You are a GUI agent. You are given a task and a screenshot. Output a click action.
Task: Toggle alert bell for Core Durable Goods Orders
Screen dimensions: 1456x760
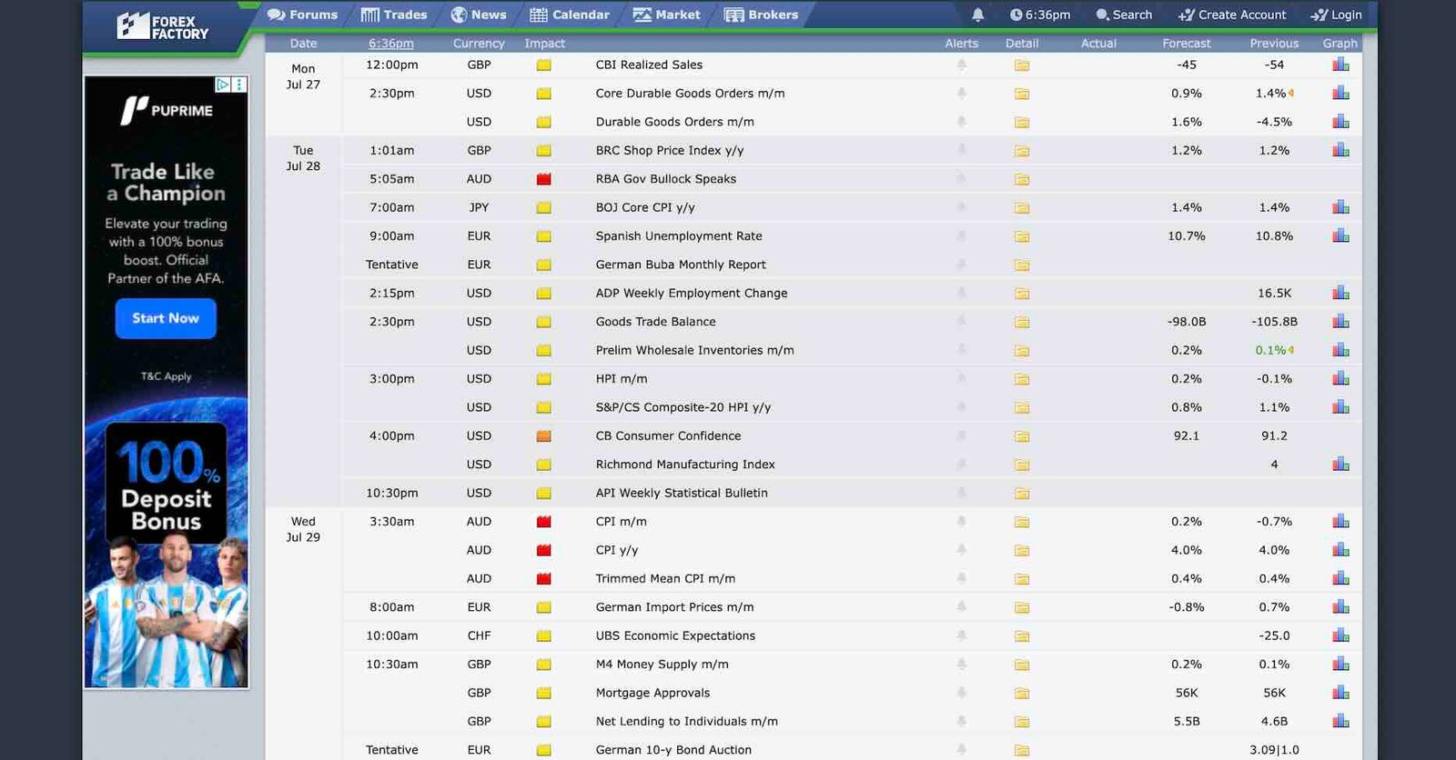click(961, 93)
